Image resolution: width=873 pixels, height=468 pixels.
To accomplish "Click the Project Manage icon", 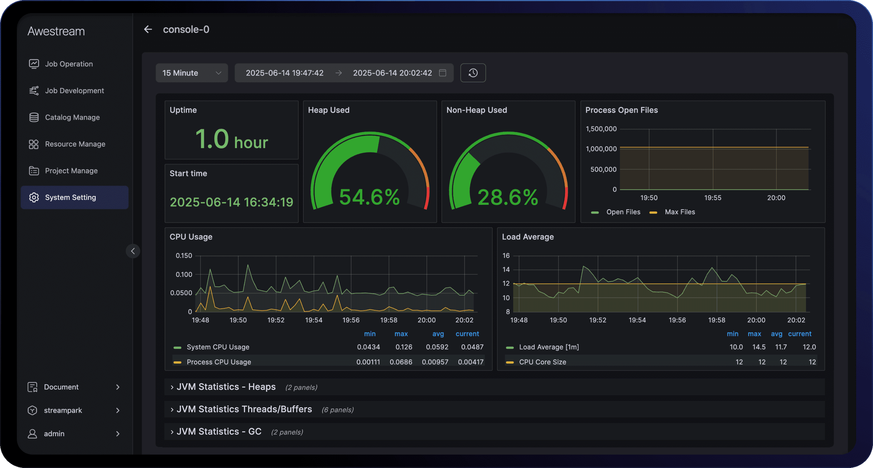I will click(x=34, y=171).
